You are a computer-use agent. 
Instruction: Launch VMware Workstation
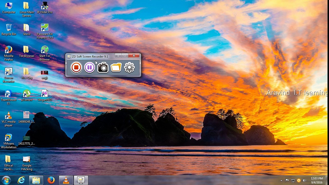9,141
